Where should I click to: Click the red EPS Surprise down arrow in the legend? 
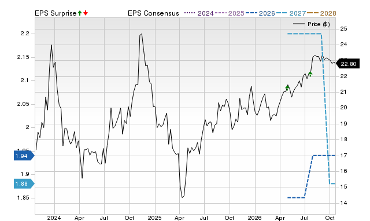(86, 13)
